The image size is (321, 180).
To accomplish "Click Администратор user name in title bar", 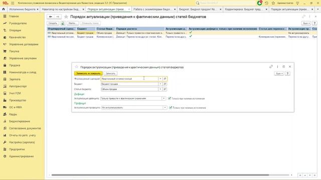I will (x=285, y=3).
